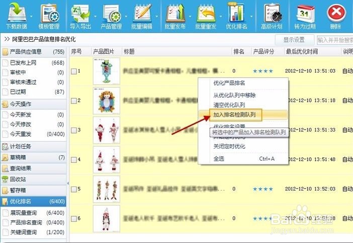Image resolution: width=353 pixels, height=243 pixels.
Task: Tick the checkbox for row 6
Action: tap(74, 219)
